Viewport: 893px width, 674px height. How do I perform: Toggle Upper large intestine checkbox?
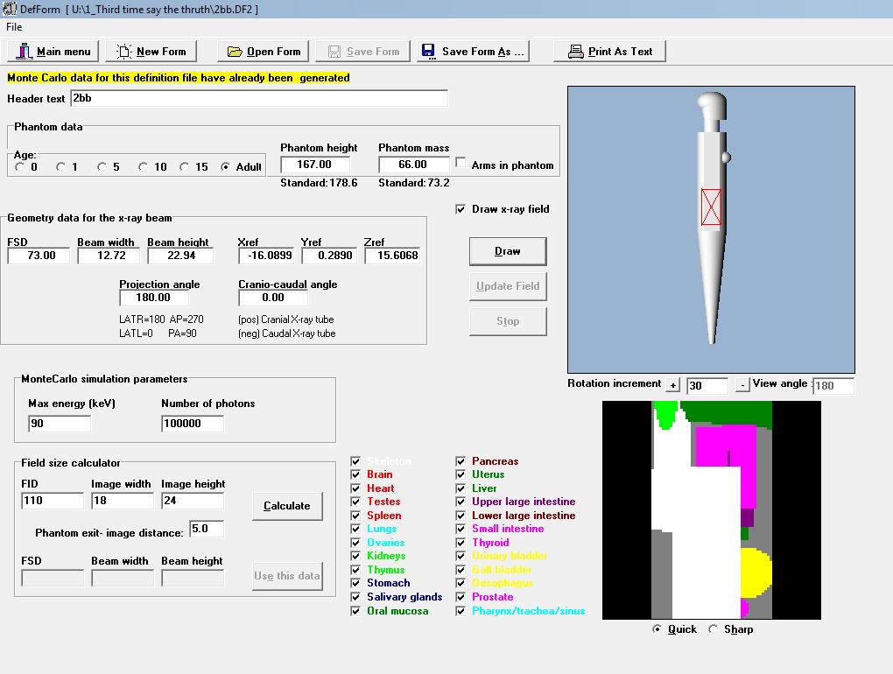pos(461,502)
